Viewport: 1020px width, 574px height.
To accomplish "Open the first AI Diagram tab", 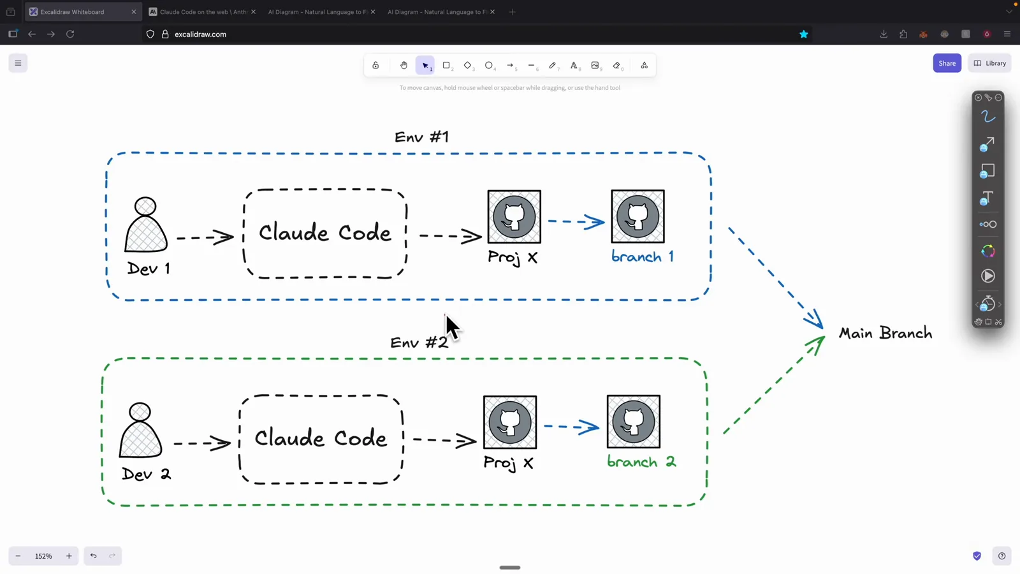I will pos(320,12).
